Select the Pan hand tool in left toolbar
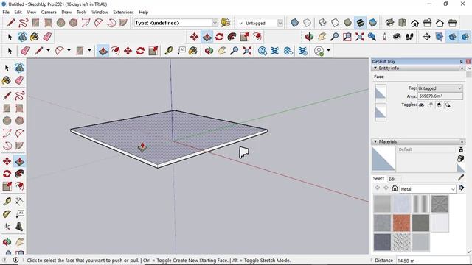Screen dimensions: 472x265 [x=20, y=241]
